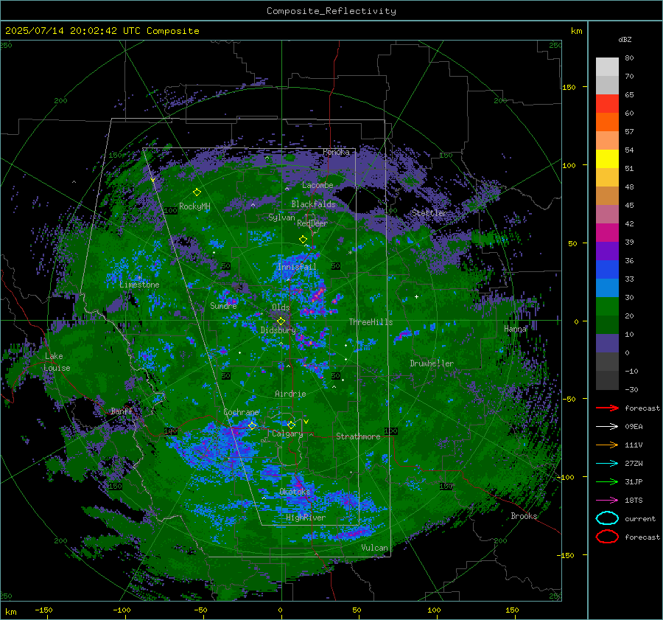
Task: Click the ThreeHills label
Action: click(371, 322)
